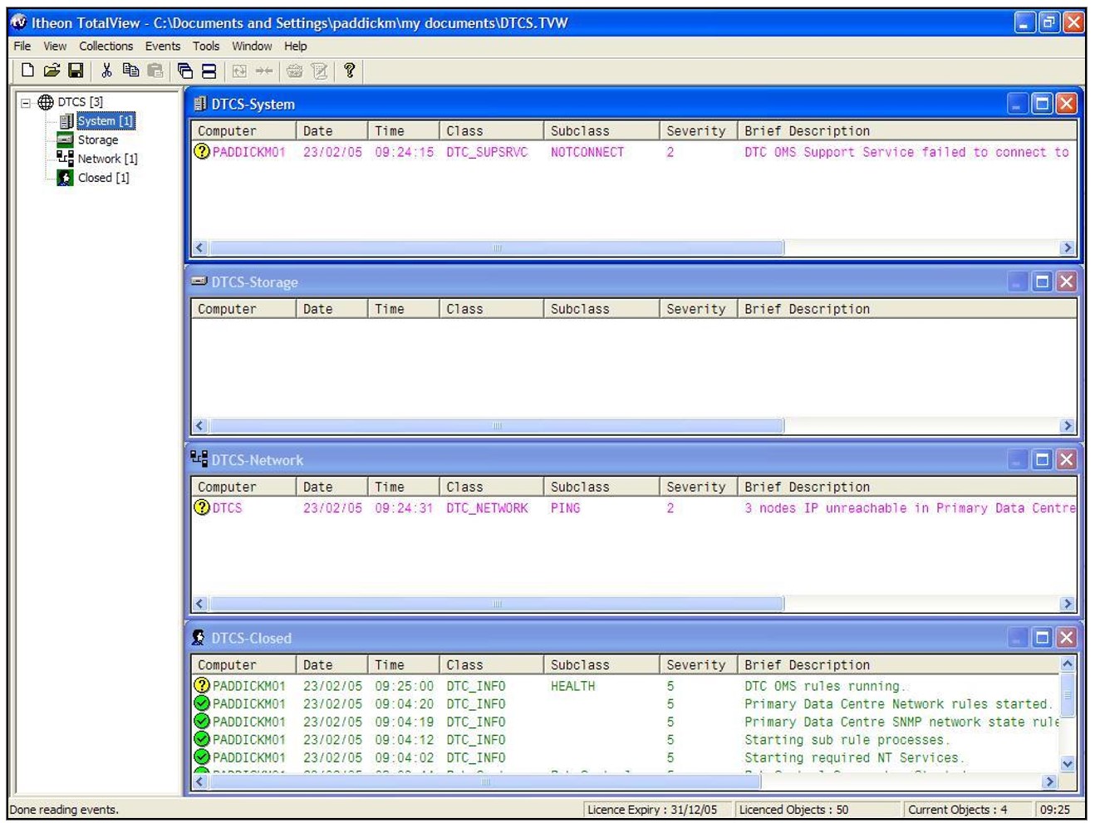This screenshot has width=1095, height=823.
Task: Select the PADDICKM01 event row in DTCS-System
Action: [248, 153]
